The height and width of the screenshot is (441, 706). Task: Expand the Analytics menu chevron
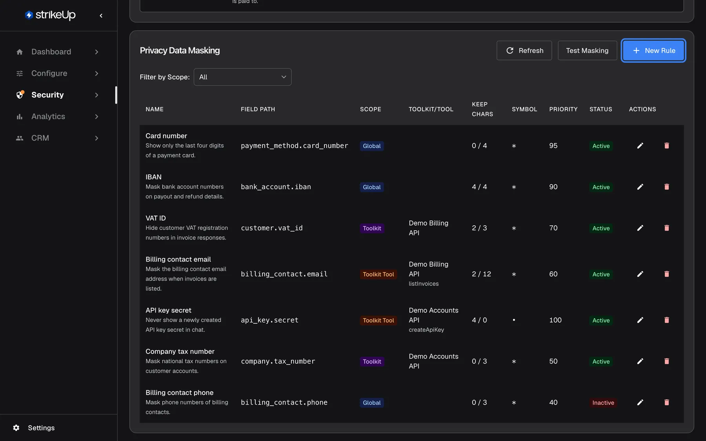coord(96,116)
